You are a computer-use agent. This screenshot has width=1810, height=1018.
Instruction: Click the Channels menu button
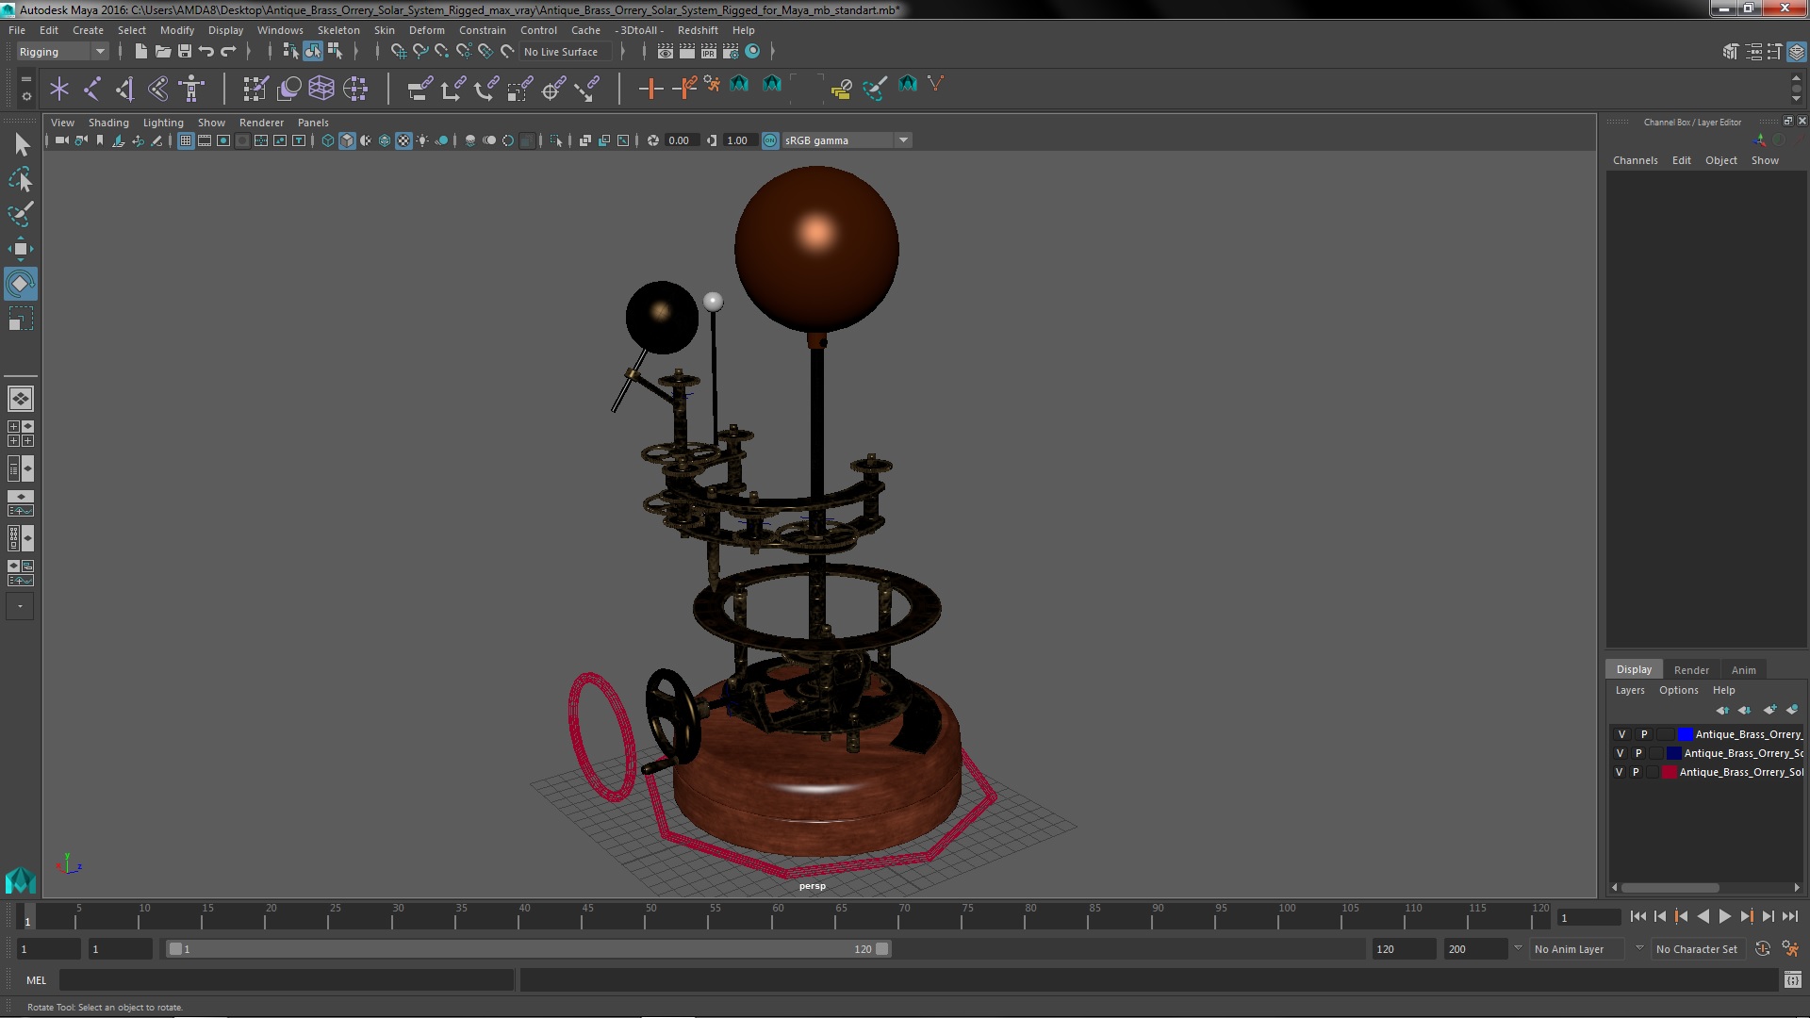point(1635,160)
